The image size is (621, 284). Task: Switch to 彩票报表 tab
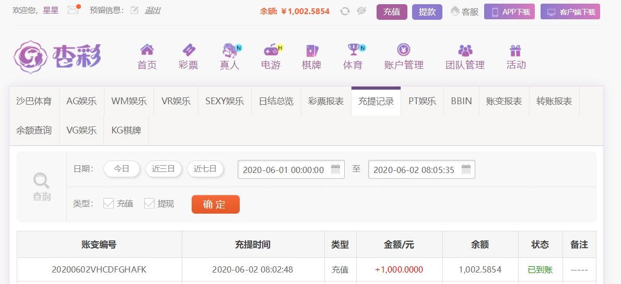[x=326, y=101]
